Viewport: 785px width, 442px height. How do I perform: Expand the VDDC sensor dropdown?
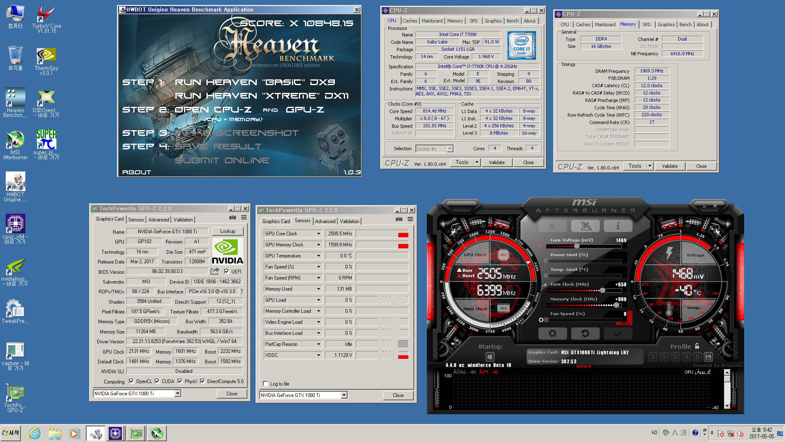coord(318,355)
